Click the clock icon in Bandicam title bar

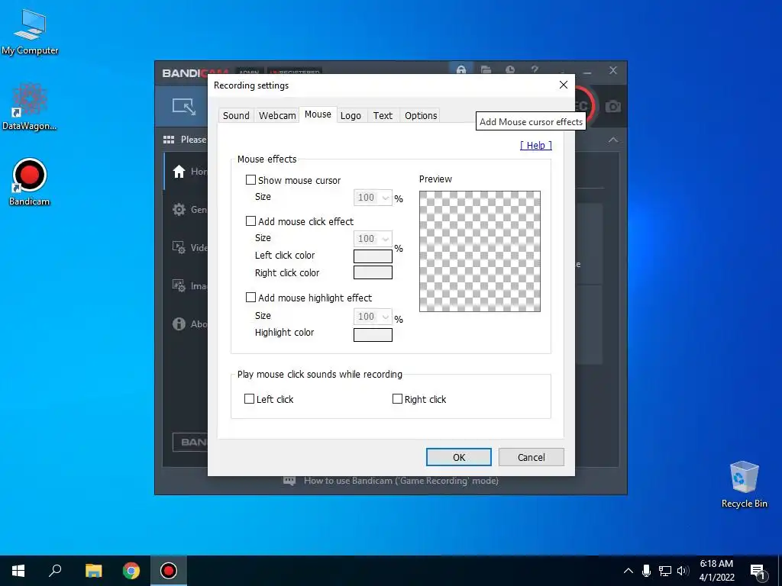pos(510,69)
